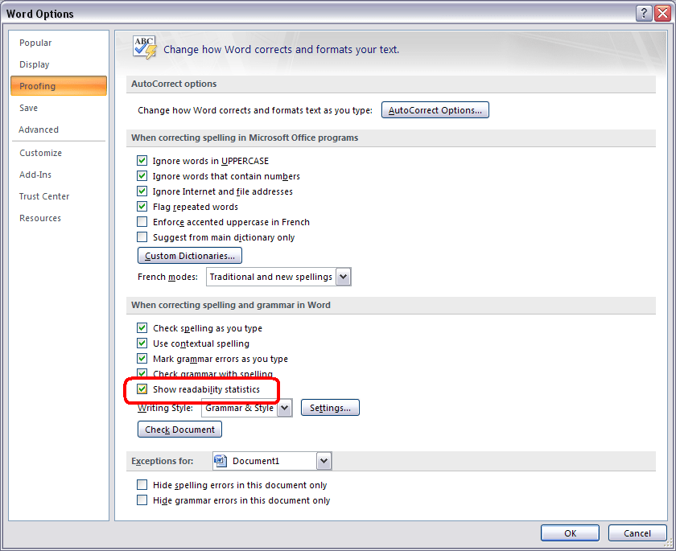Image resolution: width=676 pixels, height=551 pixels.
Task: Click the Custom Dictionaries button
Action: [x=190, y=256]
